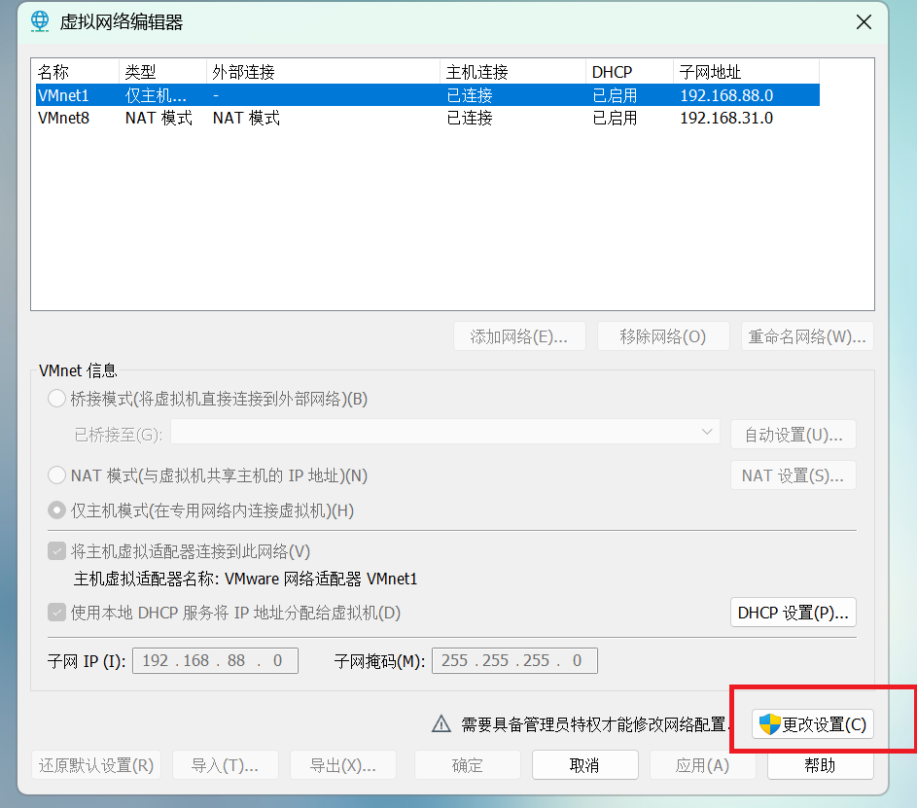Viewport: 917px width, 808px height.
Task: Toggle the 使用本地 DHCP 服务 checkbox
Action: tap(55, 613)
